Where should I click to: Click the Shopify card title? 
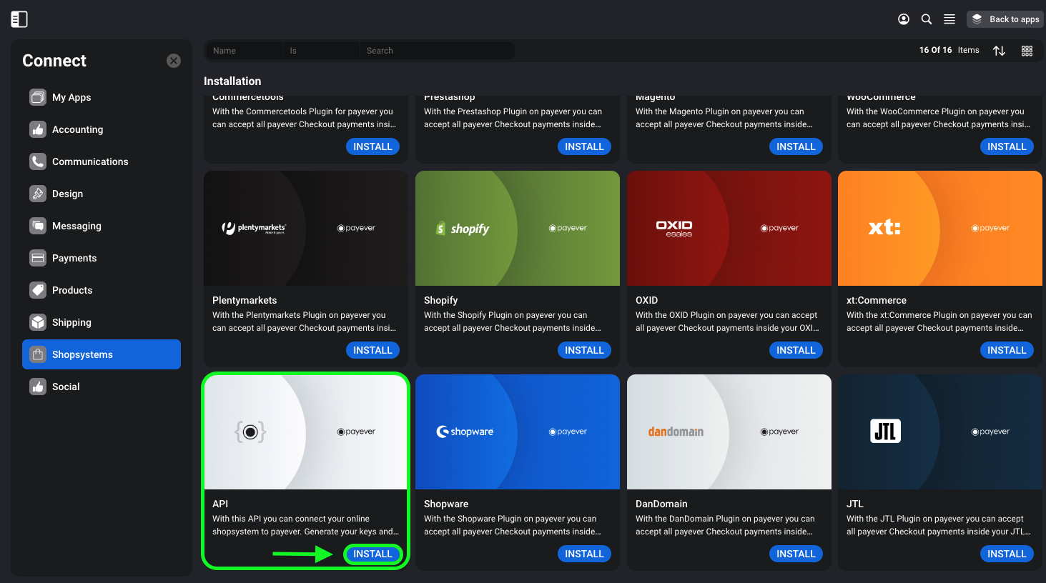(x=440, y=300)
